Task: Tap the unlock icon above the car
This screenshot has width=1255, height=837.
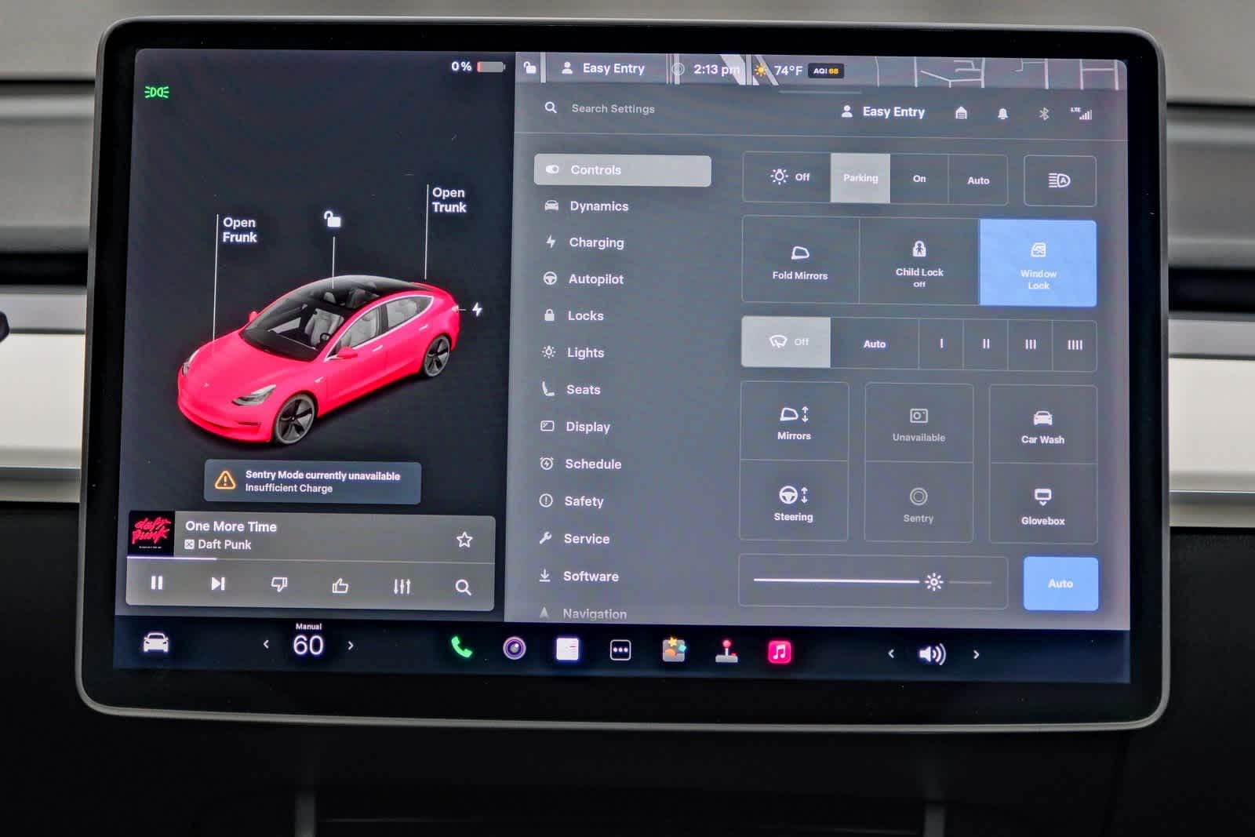Action: (333, 219)
